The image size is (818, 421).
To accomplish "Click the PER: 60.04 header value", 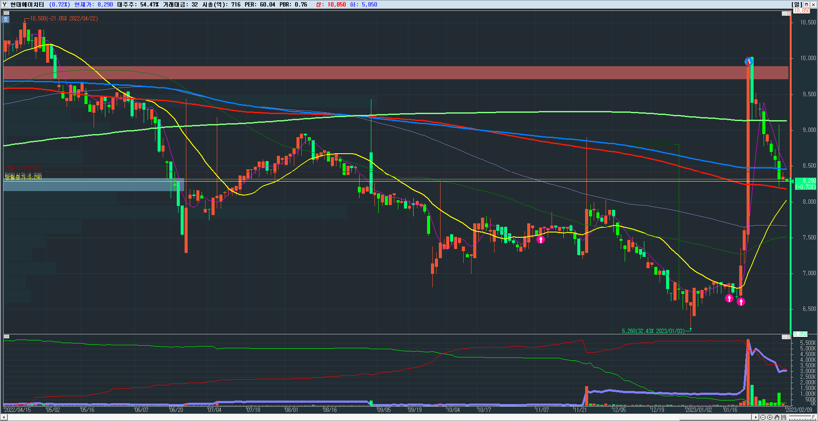I will [260, 4].
